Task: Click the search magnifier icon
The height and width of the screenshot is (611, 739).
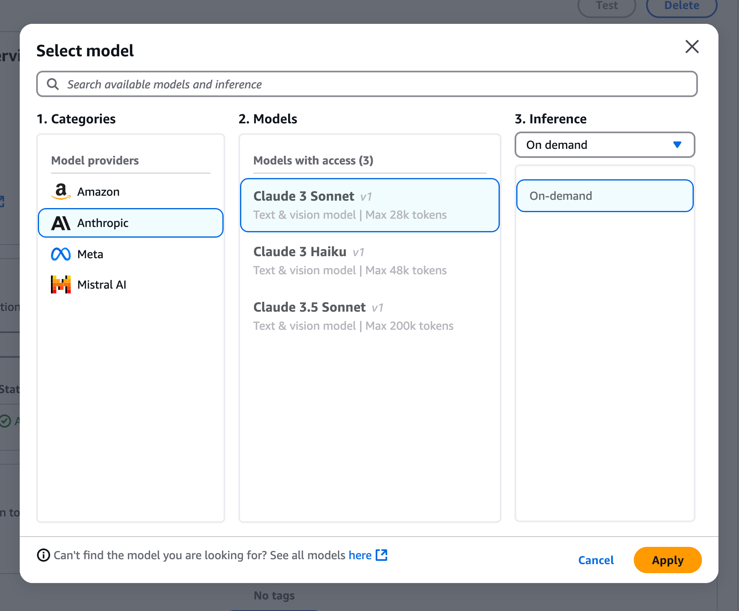Action: click(x=53, y=84)
